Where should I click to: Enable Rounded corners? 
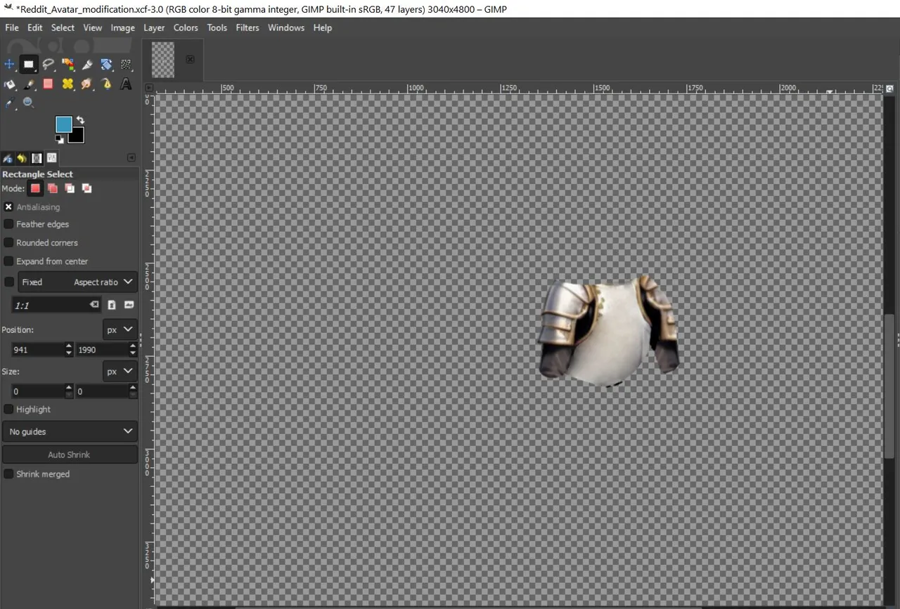point(8,242)
